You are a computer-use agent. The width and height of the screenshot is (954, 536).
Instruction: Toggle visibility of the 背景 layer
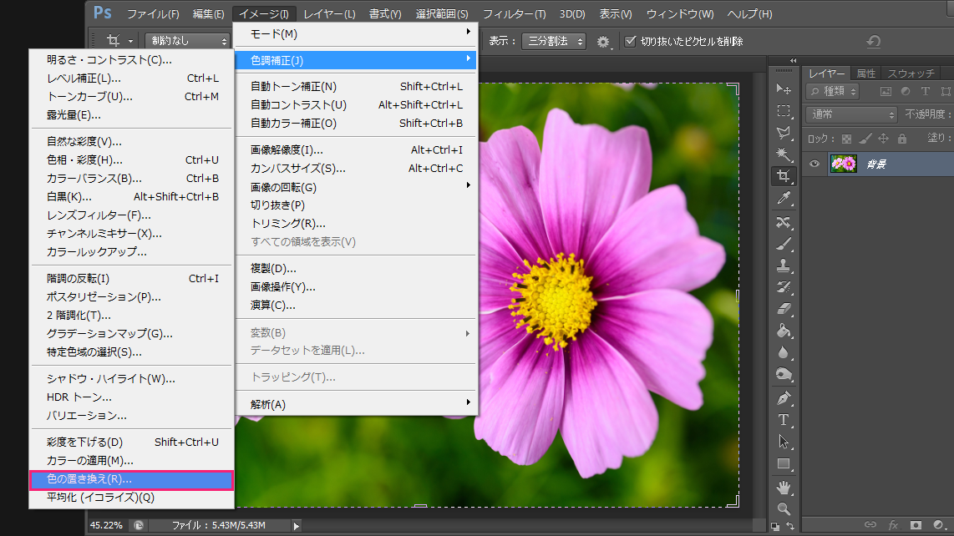(x=815, y=164)
